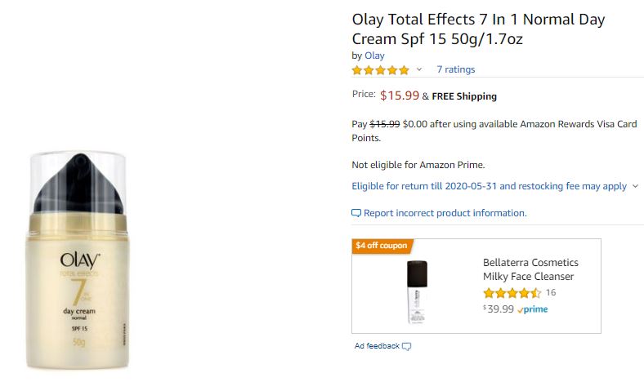Click the speech bubble icon beside Report incorrect product
The height and width of the screenshot is (382, 644).
(356, 213)
